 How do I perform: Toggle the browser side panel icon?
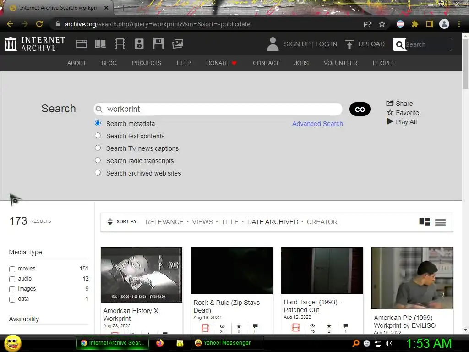[x=430, y=24]
